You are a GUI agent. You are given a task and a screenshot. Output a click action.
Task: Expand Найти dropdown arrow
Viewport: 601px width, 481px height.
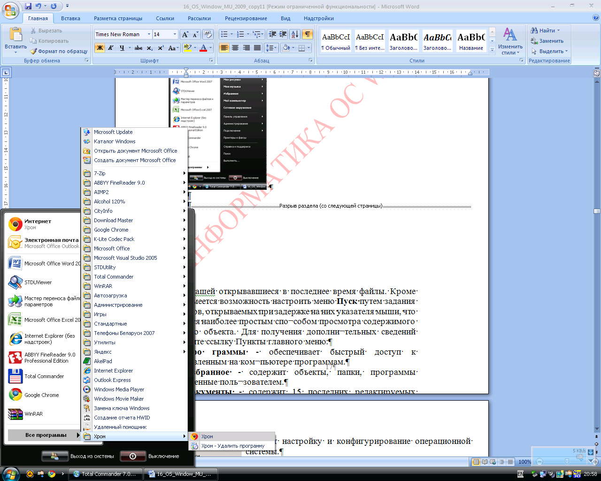[558, 31]
